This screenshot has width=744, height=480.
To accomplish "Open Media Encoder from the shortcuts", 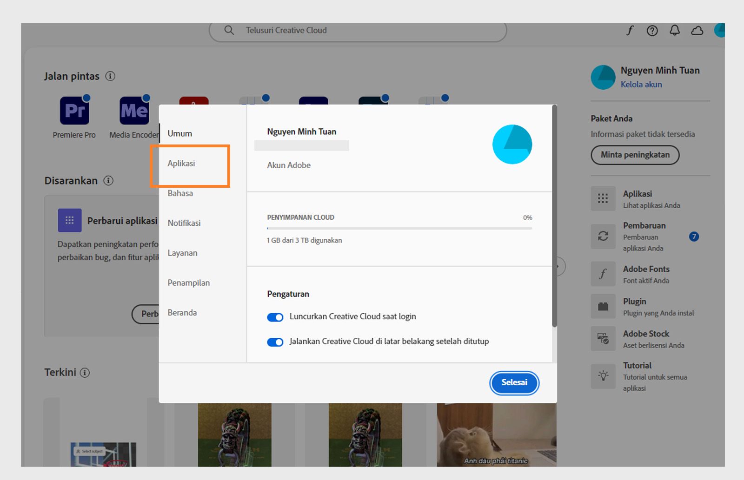I will (133, 111).
